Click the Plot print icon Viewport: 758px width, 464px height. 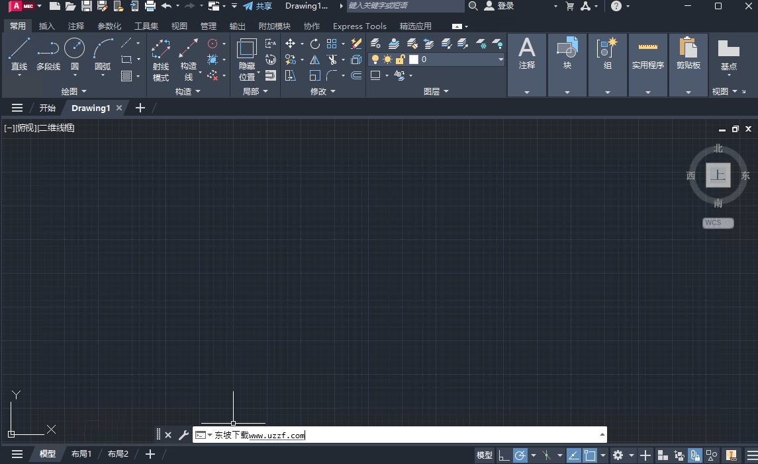click(150, 6)
